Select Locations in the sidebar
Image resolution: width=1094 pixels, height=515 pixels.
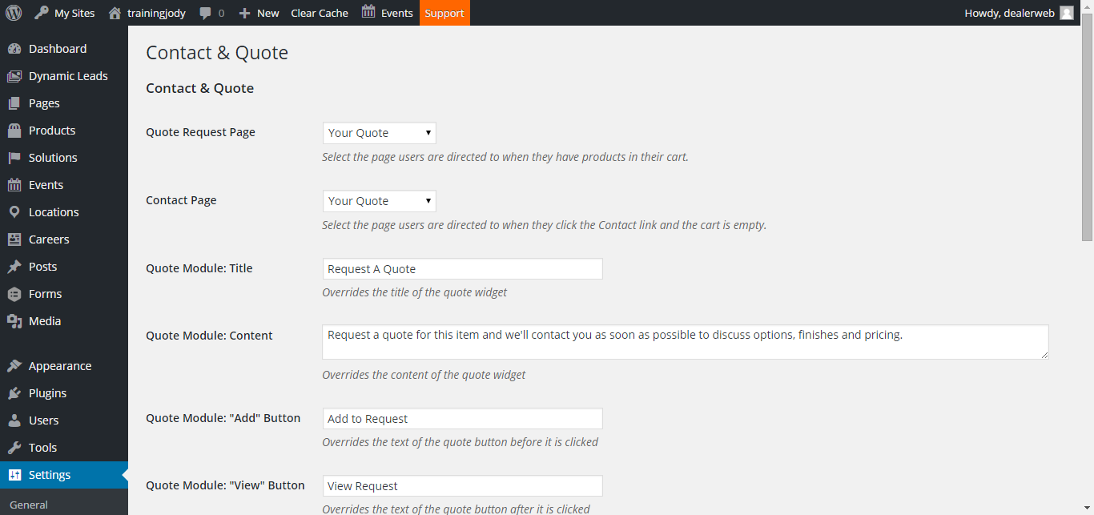coord(54,212)
